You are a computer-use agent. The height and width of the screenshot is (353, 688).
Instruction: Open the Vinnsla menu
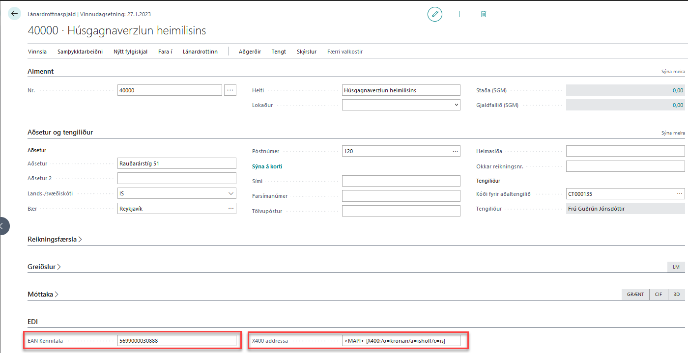pos(37,52)
